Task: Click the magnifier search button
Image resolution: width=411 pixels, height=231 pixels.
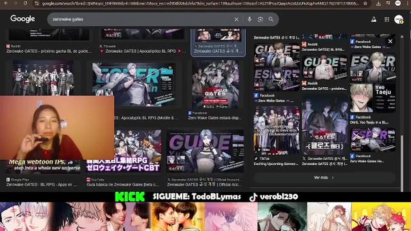Action: click(271, 19)
